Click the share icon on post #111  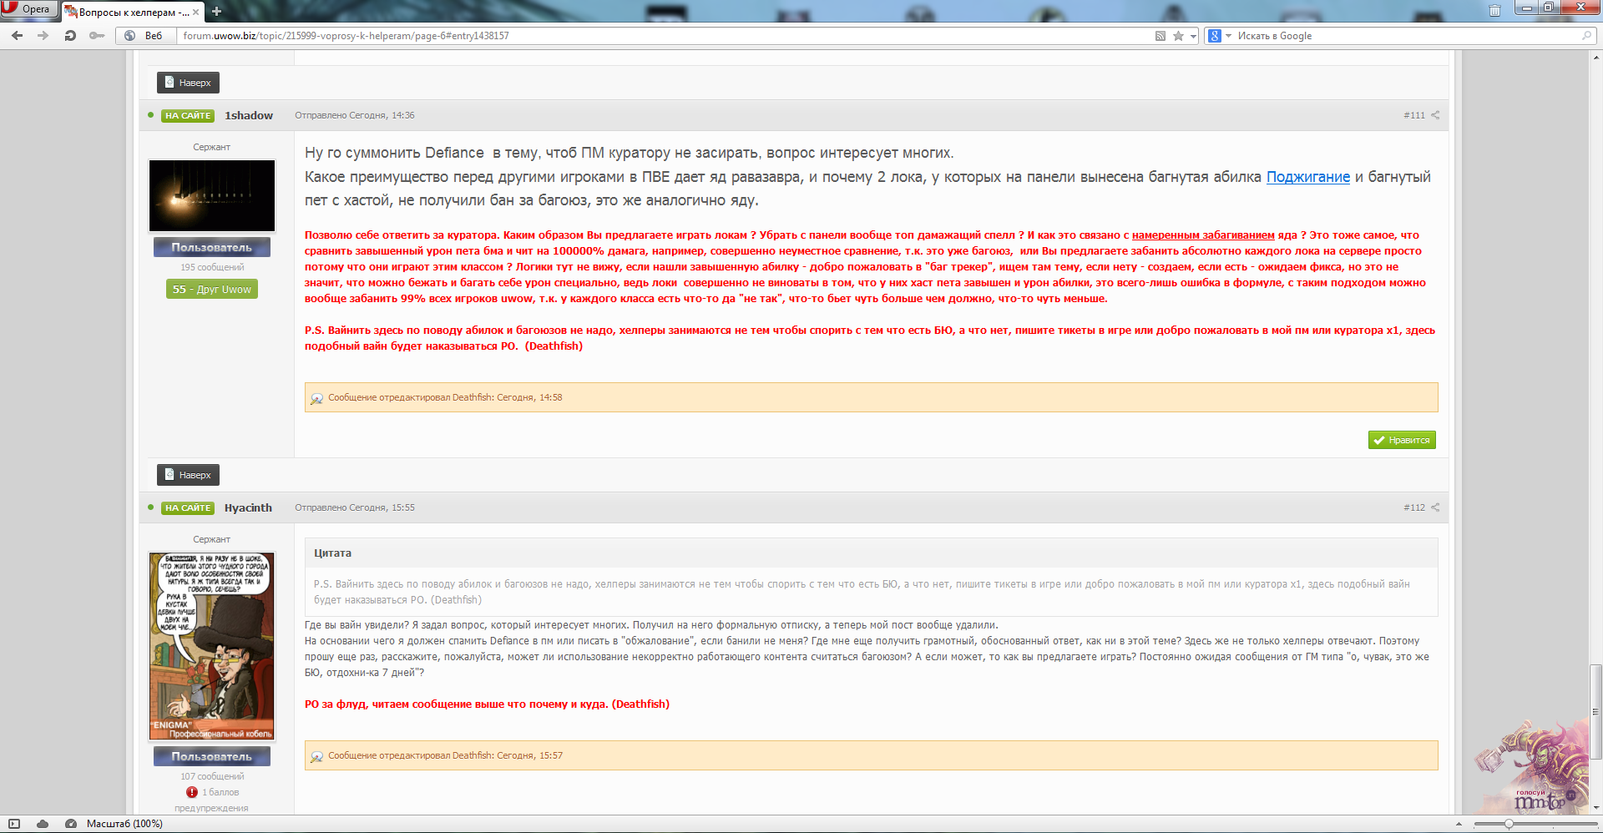tap(1435, 115)
